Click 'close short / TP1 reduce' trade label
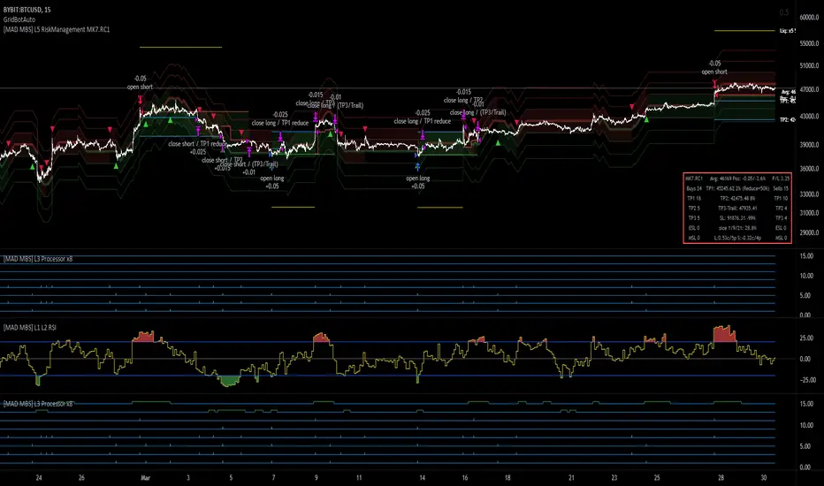 click(x=197, y=143)
